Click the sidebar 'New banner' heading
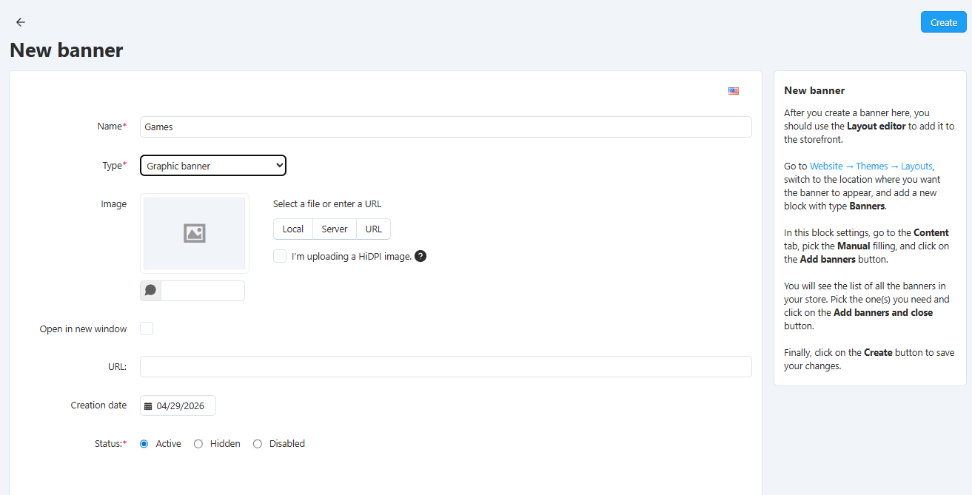 [814, 90]
